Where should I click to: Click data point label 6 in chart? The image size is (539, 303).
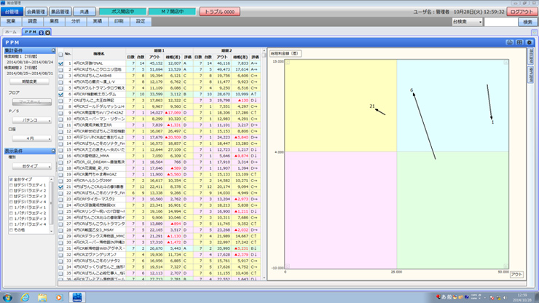click(x=412, y=90)
